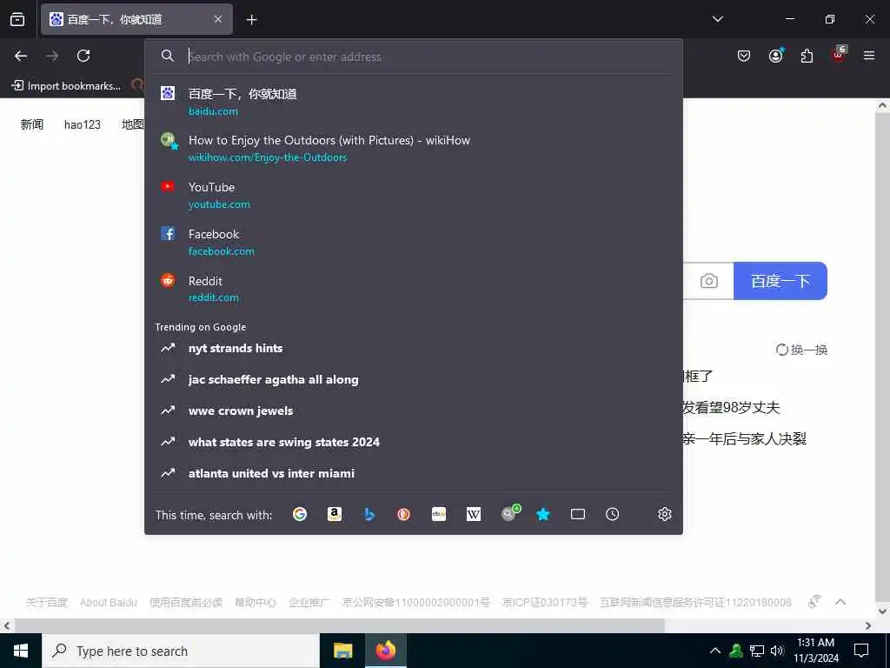Screen dimensions: 890x668
Task: Open the Extensions panel
Action: click(x=807, y=56)
